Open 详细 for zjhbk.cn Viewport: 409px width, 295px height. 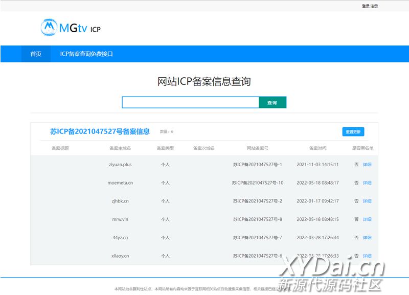point(367,201)
